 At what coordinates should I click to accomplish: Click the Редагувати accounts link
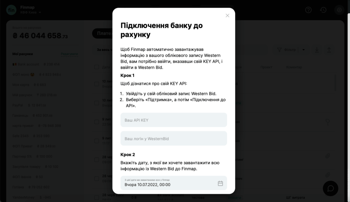[x=69, y=54]
